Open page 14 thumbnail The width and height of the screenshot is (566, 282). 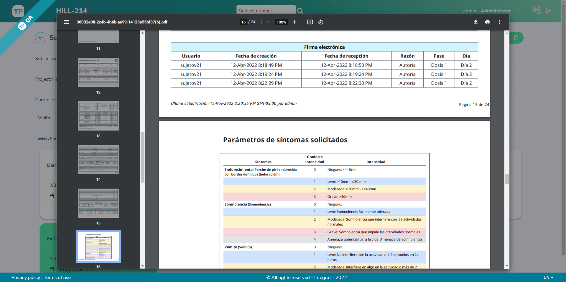98,159
